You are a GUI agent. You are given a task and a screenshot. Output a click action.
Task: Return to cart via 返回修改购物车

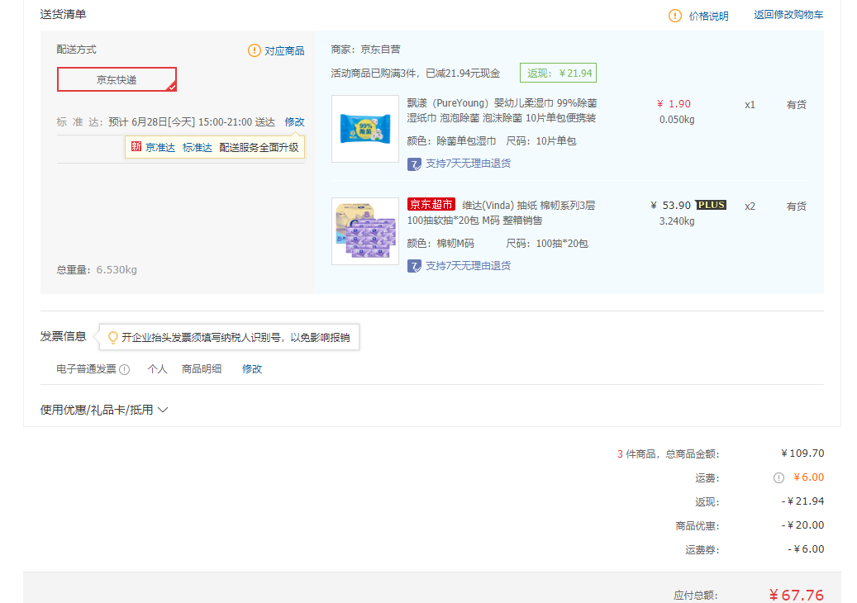pyautogui.click(x=788, y=15)
